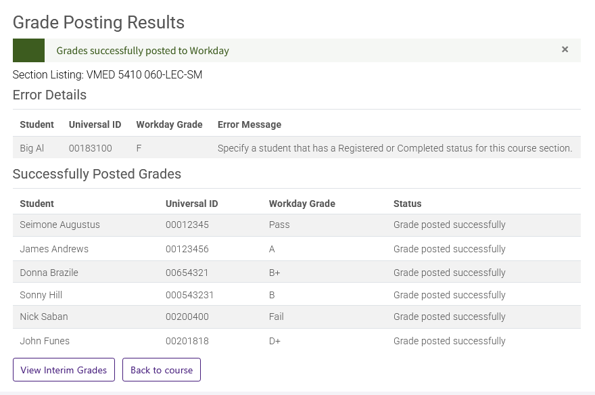Click the Status column header
Viewport: 595px width, 395px height.
pyautogui.click(x=407, y=204)
